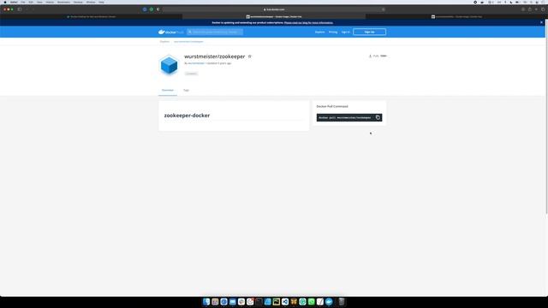The height and width of the screenshot is (308, 548).
Task: Star the wurstmeister/zookeeper repository
Action: tap(249, 56)
